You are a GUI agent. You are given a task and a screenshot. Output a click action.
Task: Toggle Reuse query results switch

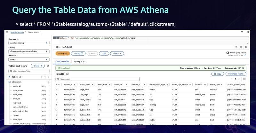coord(228,52)
